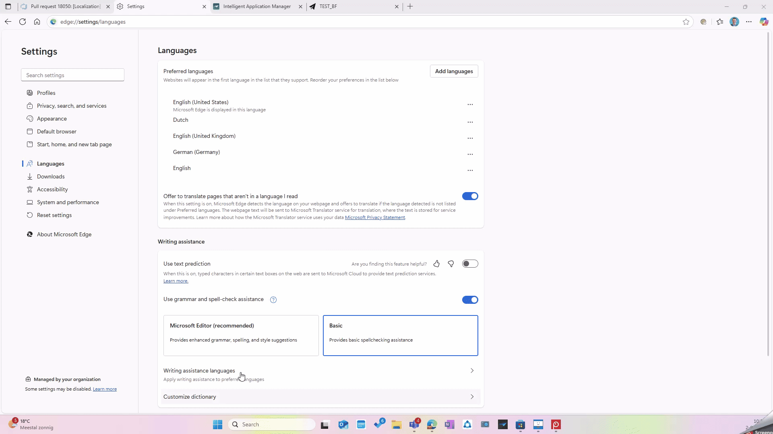Open help for grammar and spell-check assistance
Screen dimensions: 773x434
273,300
